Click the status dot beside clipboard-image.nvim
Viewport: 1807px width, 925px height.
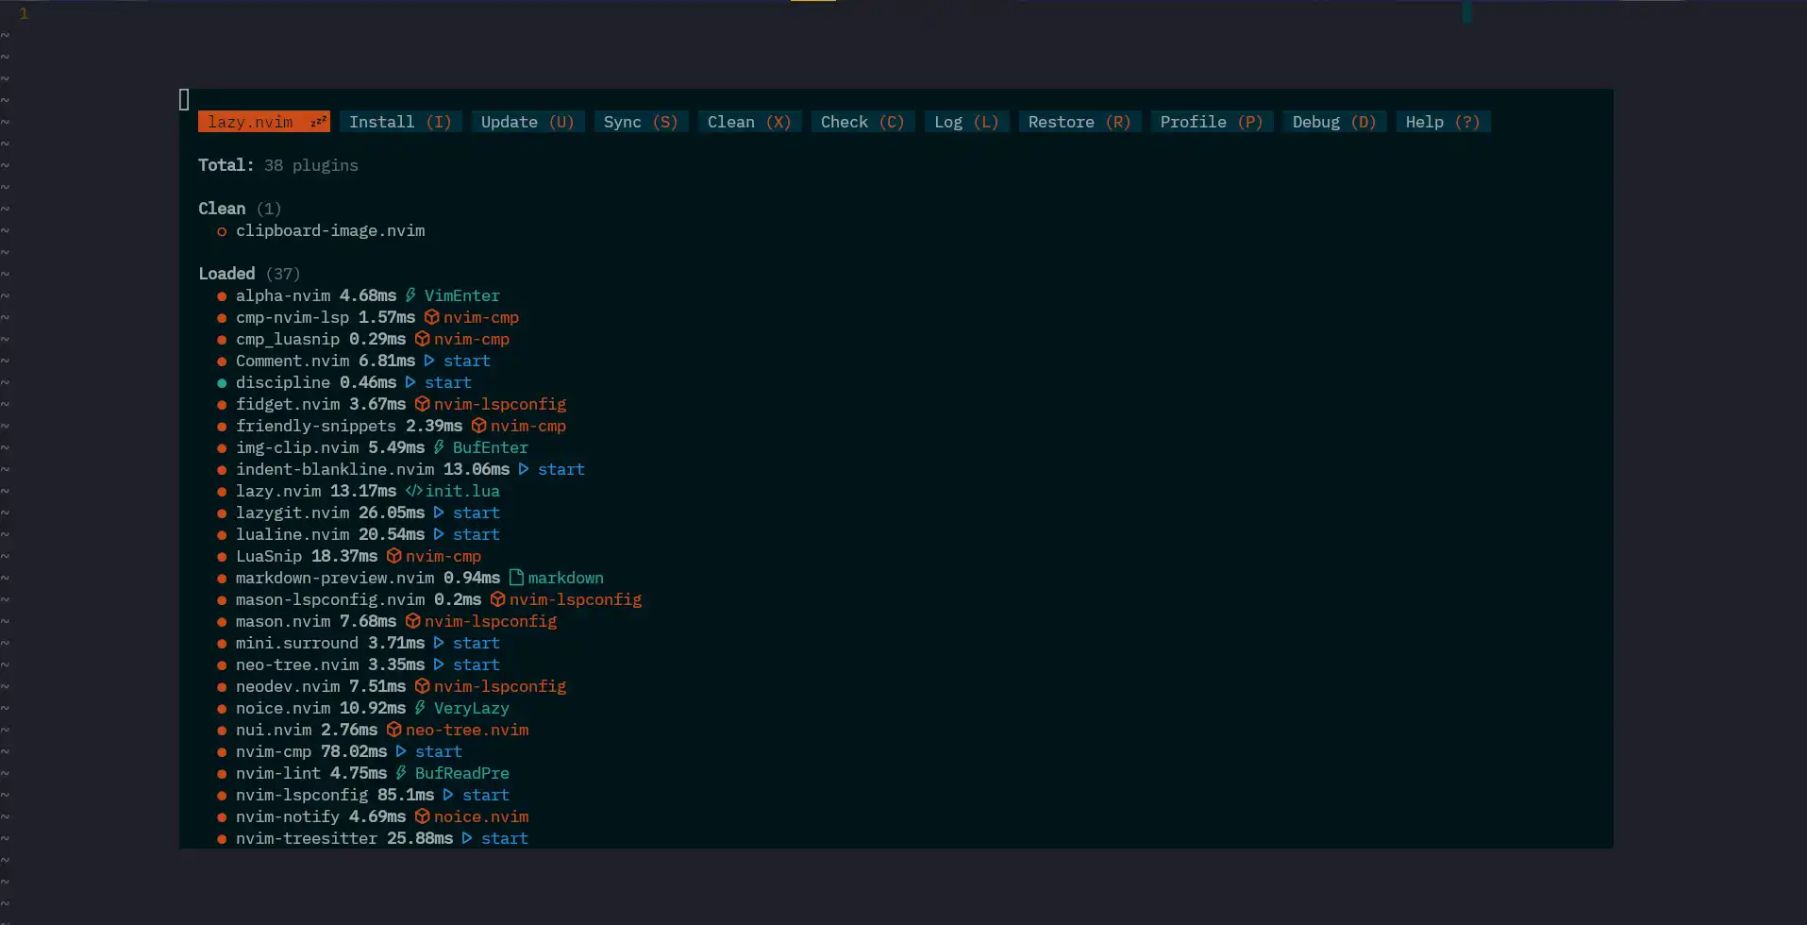coord(222,230)
